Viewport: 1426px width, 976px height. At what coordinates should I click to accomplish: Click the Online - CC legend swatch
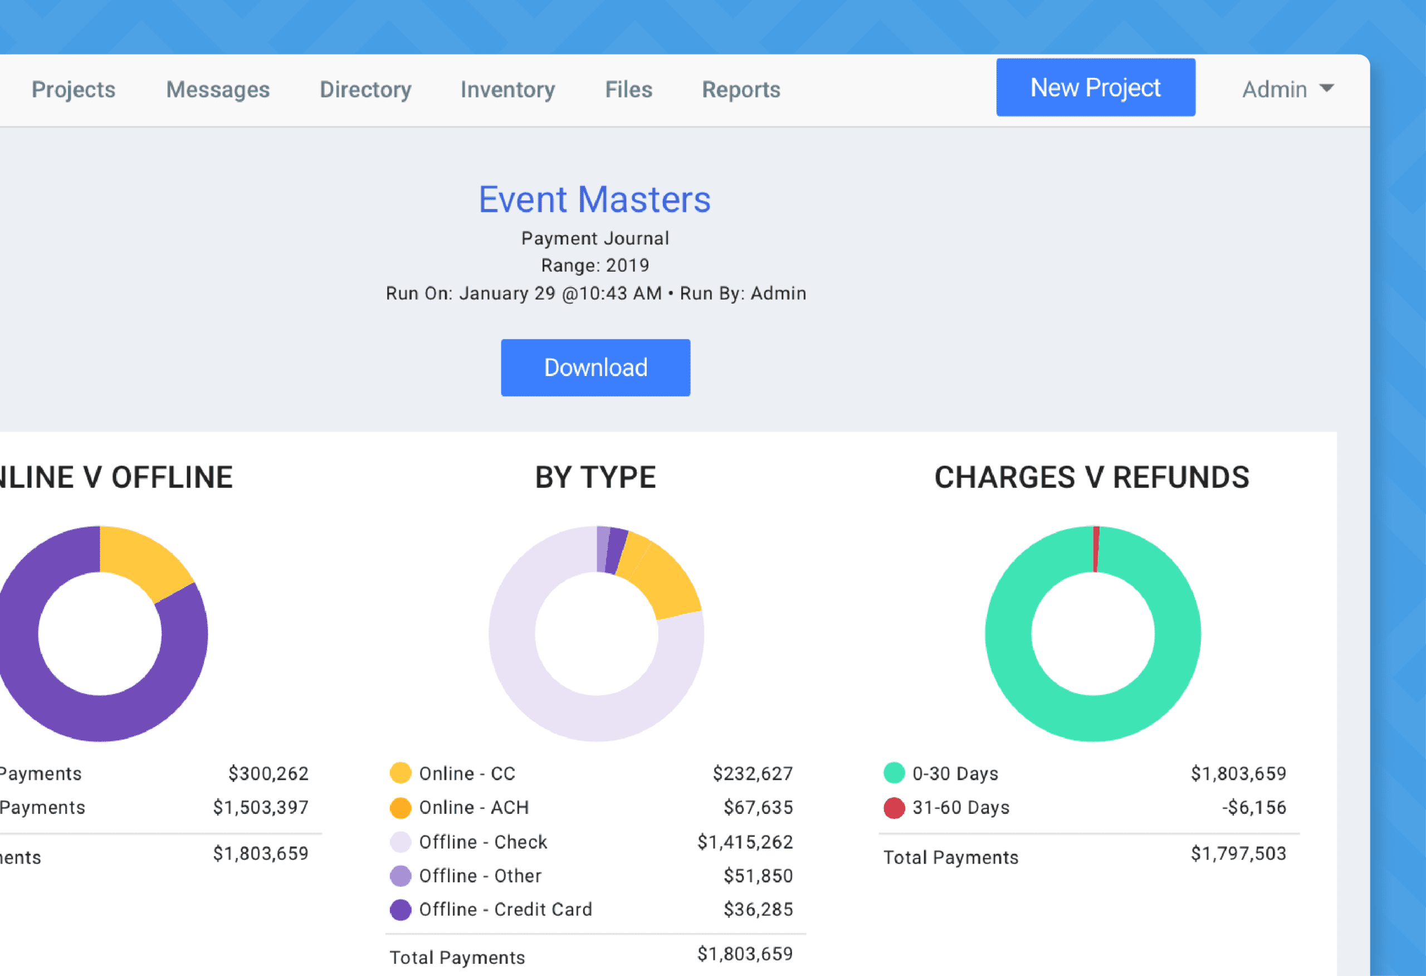point(401,773)
